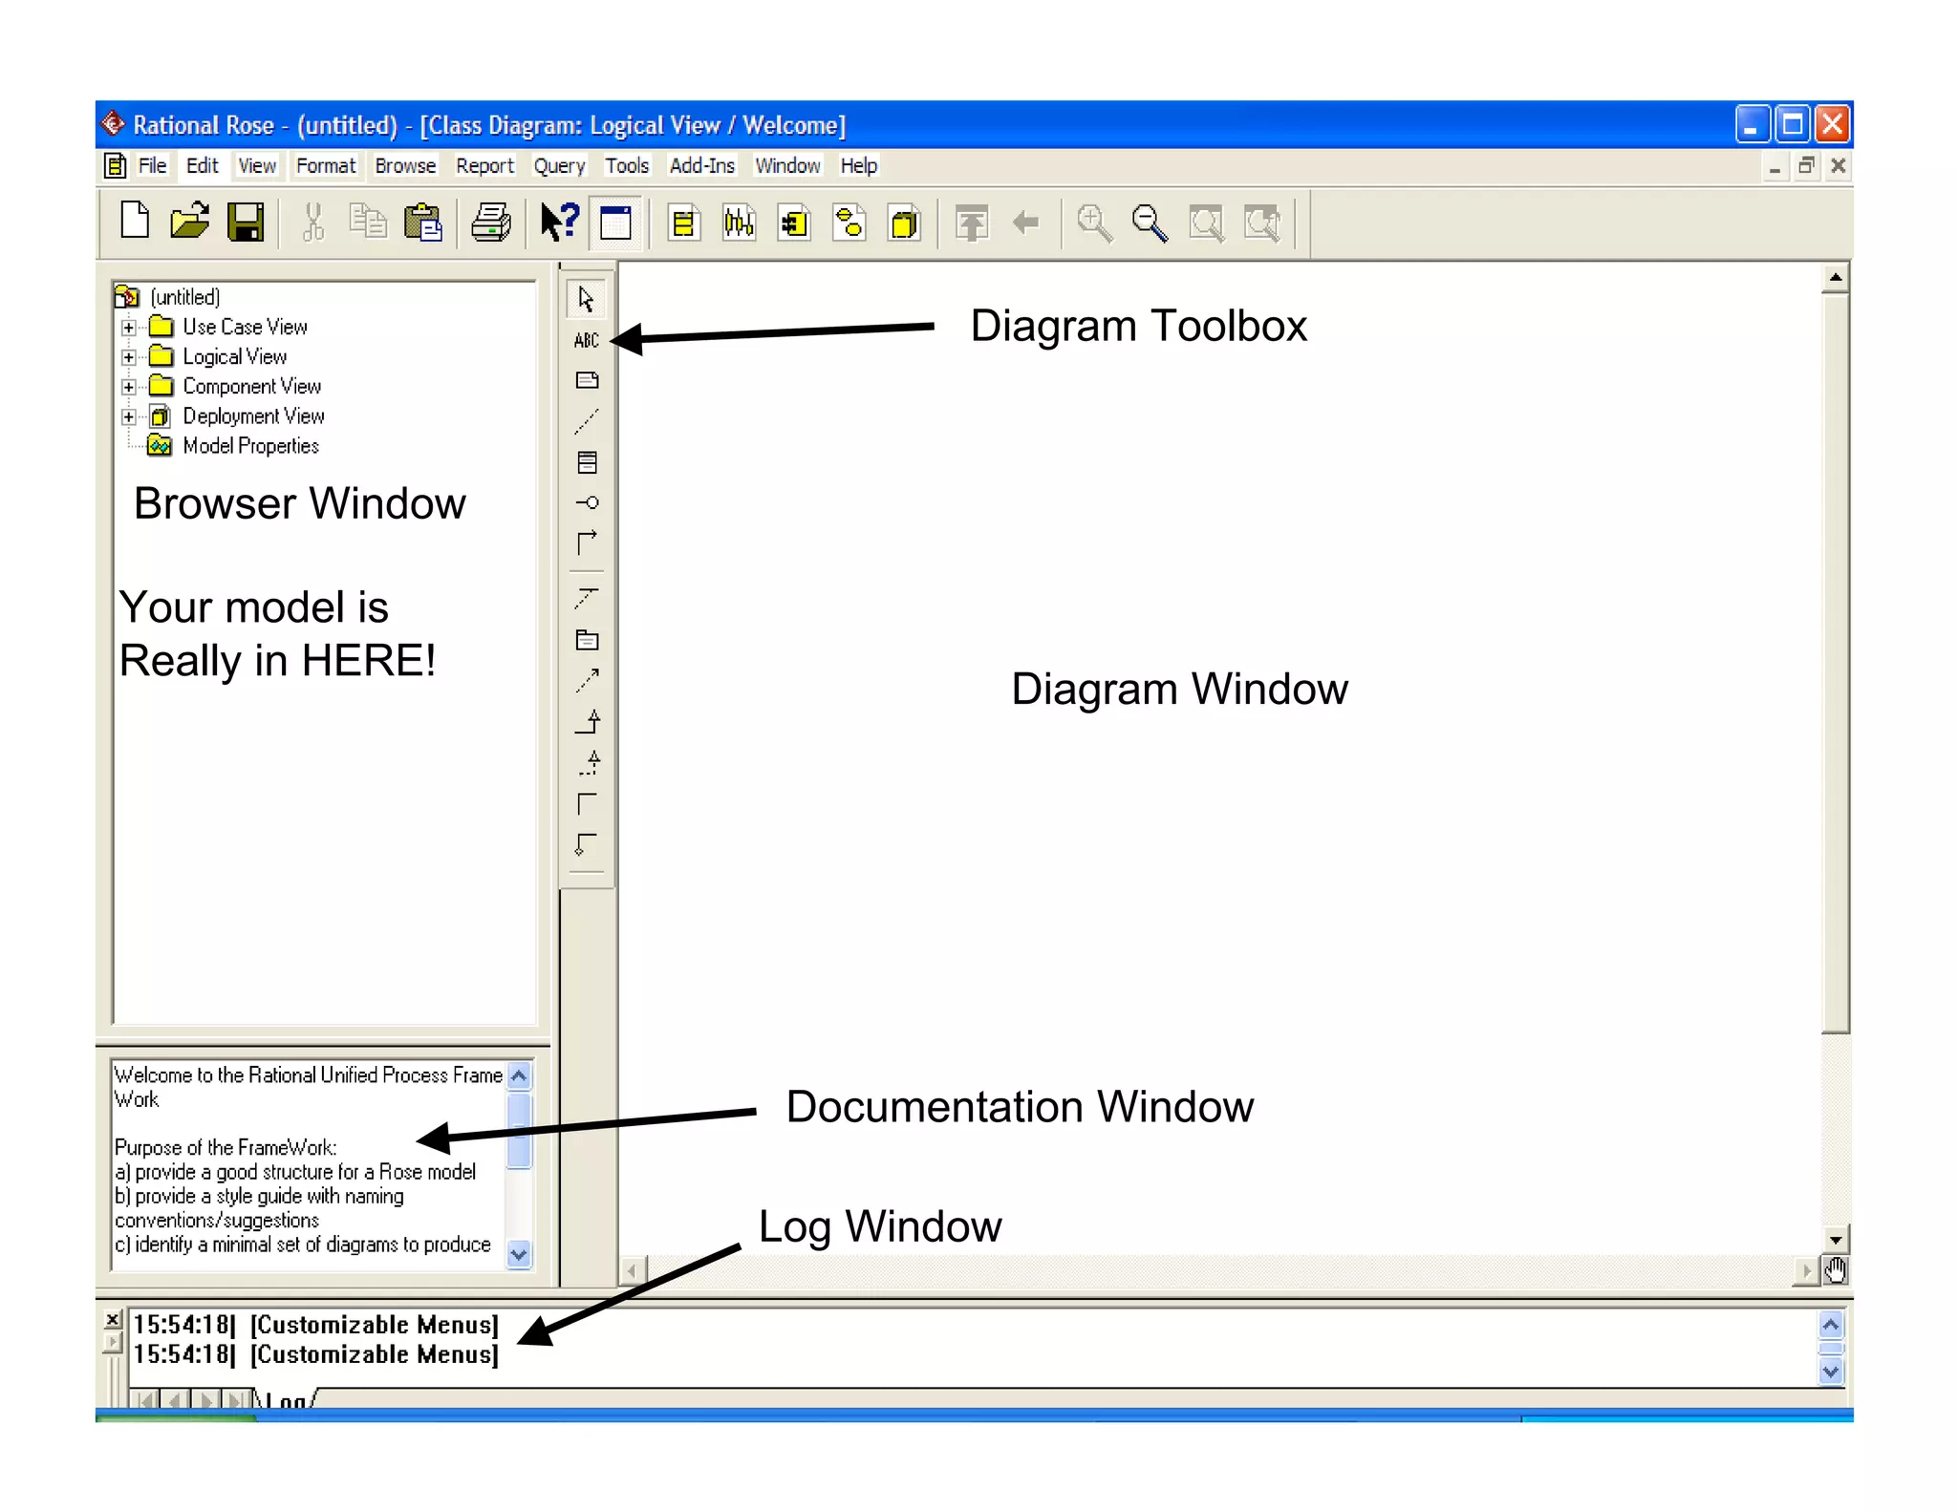
Task: Click the Paste clipboard icon
Action: point(423,223)
